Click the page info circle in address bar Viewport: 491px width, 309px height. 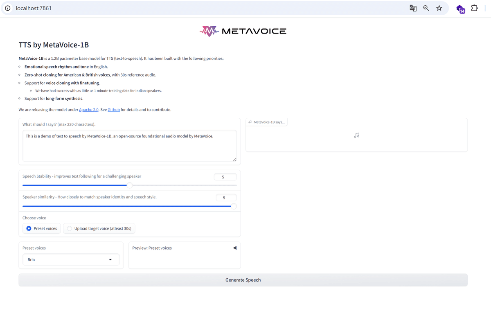pos(7,8)
